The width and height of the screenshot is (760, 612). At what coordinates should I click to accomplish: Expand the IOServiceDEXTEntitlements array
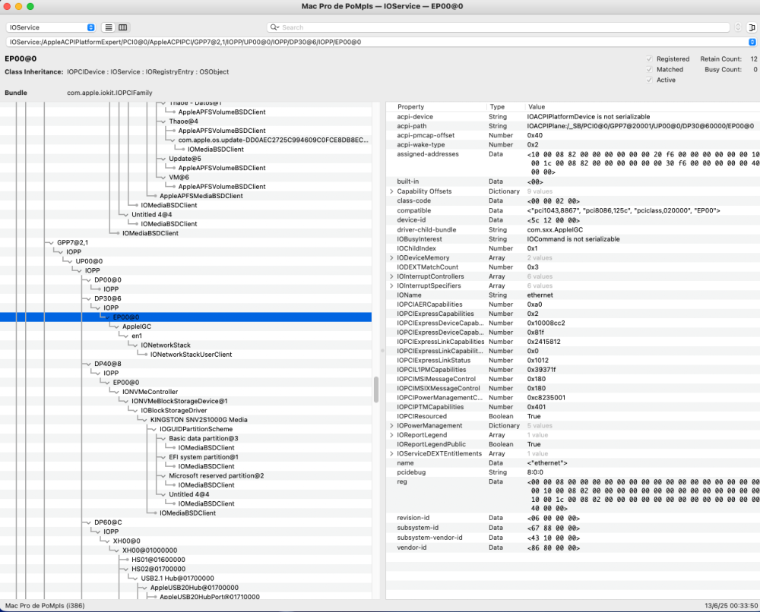pyautogui.click(x=391, y=454)
